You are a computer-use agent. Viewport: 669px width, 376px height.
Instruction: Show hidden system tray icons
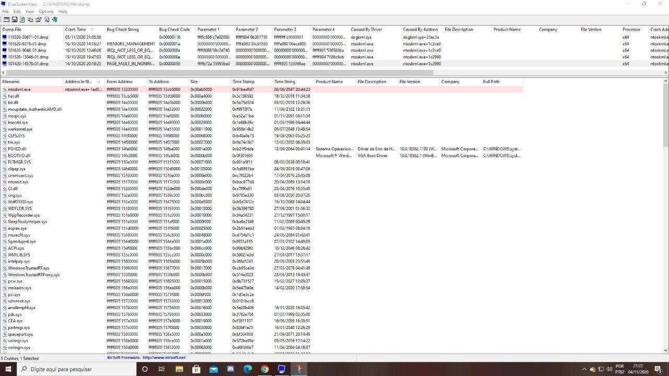click(x=584, y=369)
